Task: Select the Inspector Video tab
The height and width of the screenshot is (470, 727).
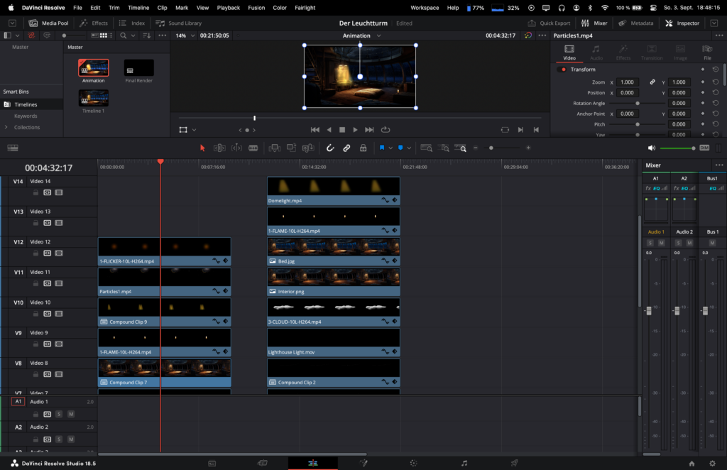Action: click(x=569, y=53)
